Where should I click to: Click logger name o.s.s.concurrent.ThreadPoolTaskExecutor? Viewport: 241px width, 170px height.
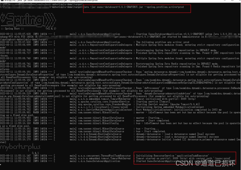point(104,156)
